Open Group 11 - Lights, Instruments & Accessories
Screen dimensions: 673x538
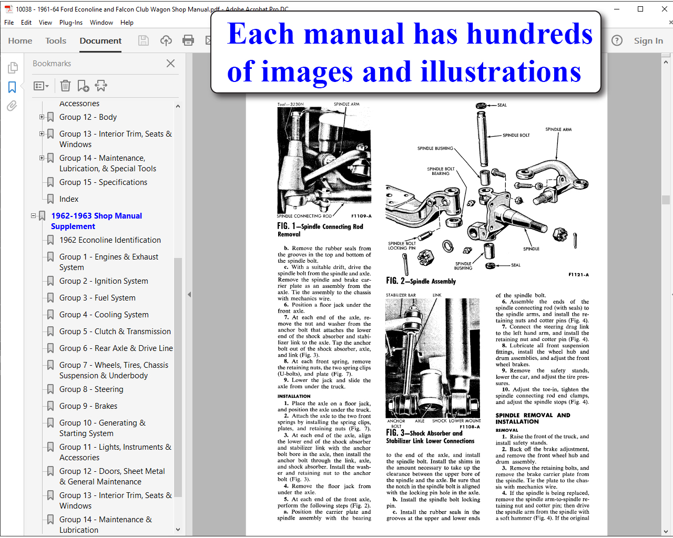[115, 452]
